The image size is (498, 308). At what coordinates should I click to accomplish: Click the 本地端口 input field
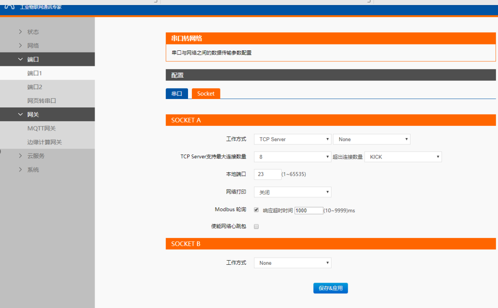click(268, 174)
